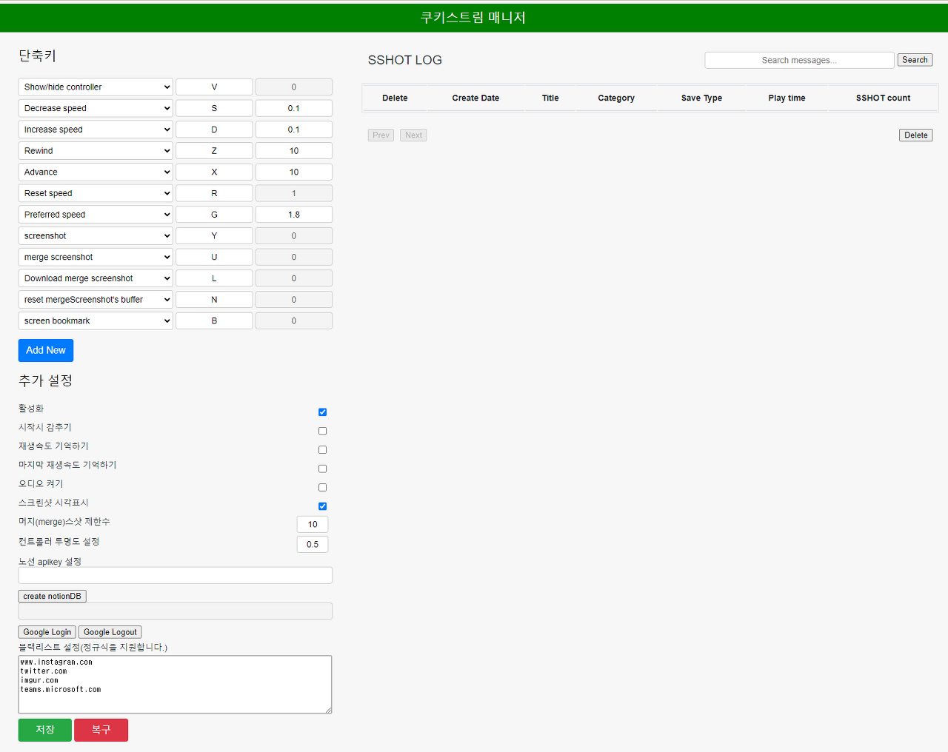This screenshot has width=948, height=752.
Task: Click the Delete column header
Action: point(395,98)
